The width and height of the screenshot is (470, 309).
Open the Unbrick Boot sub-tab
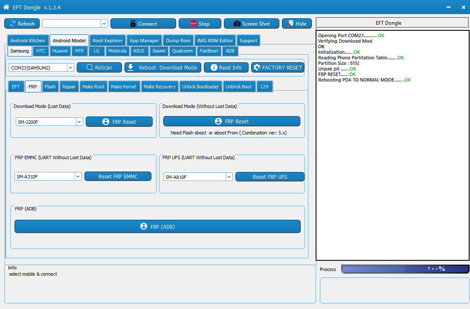coord(238,87)
